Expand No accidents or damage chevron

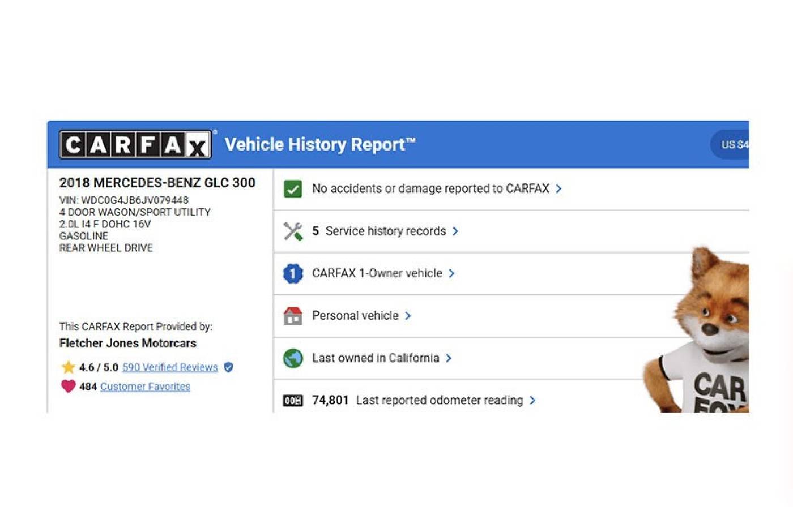click(558, 189)
